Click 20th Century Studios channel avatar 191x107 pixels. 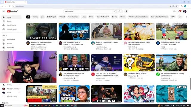(28, 43)
